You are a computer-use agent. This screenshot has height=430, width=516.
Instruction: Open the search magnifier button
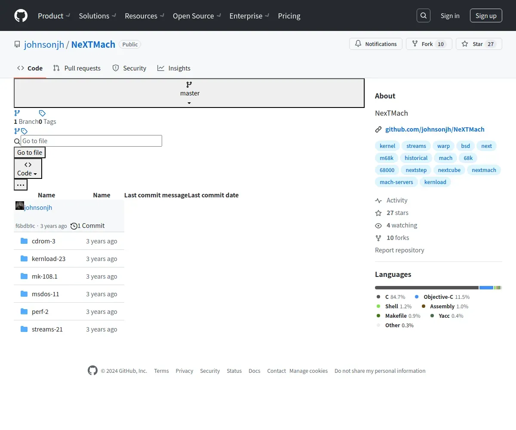click(424, 15)
